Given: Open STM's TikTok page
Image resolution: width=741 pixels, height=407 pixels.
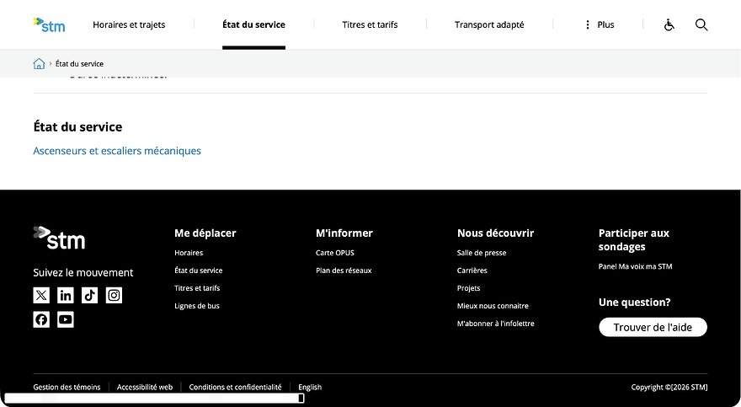Looking at the screenshot, I should 89,296.
